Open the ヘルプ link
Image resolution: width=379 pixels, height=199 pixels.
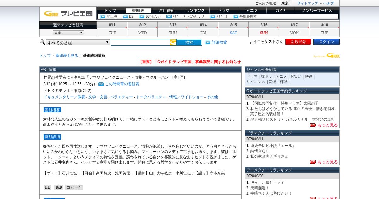tap(328, 3)
